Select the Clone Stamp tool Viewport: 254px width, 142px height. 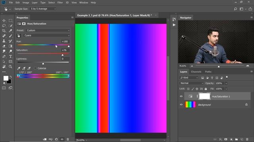click(4, 41)
